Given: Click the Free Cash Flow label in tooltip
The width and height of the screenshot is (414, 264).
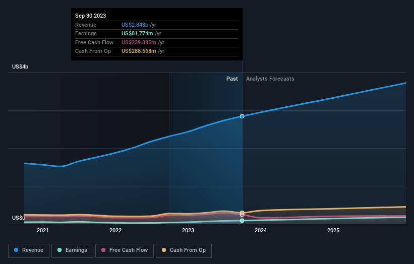Looking at the screenshot, I should point(94,42).
